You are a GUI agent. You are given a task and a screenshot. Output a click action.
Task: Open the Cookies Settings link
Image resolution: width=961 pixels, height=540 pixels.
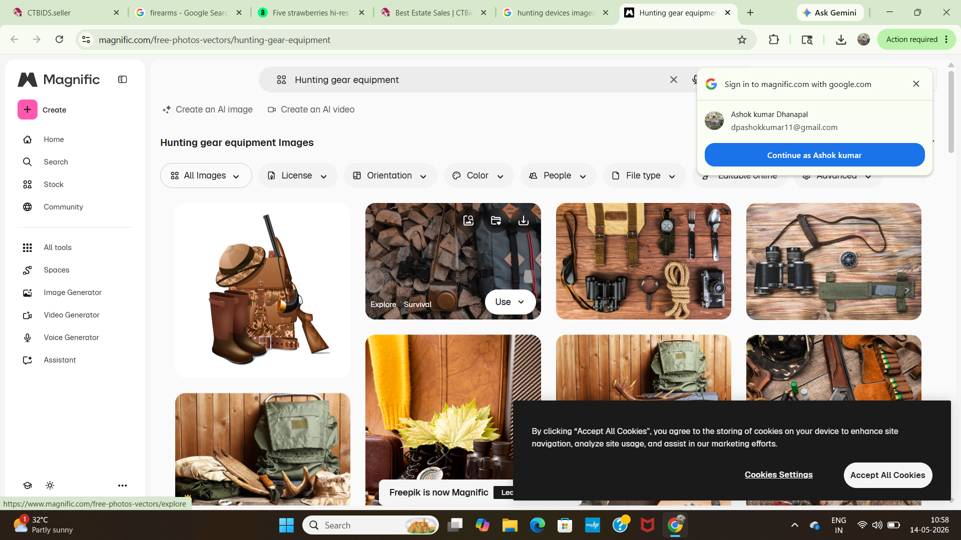778,475
